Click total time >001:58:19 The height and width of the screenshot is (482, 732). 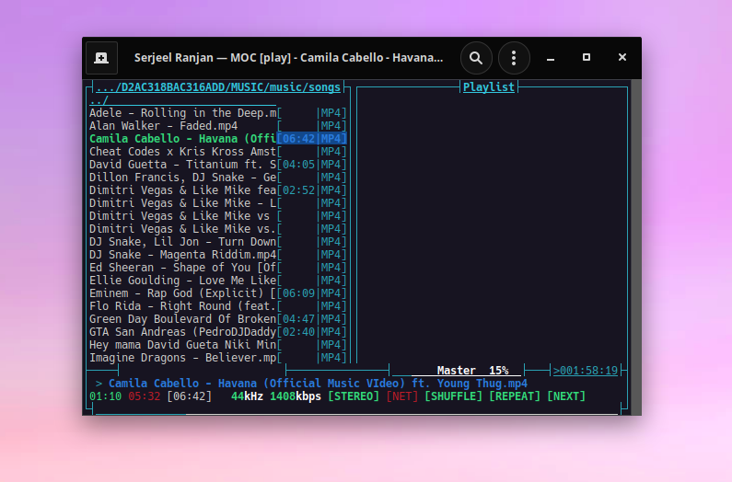tap(586, 371)
